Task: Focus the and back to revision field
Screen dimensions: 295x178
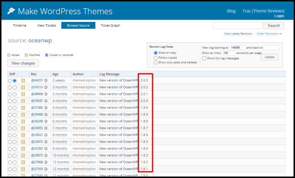Action: (272, 48)
